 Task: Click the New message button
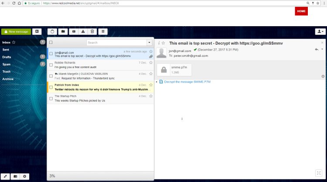[16, 31]
